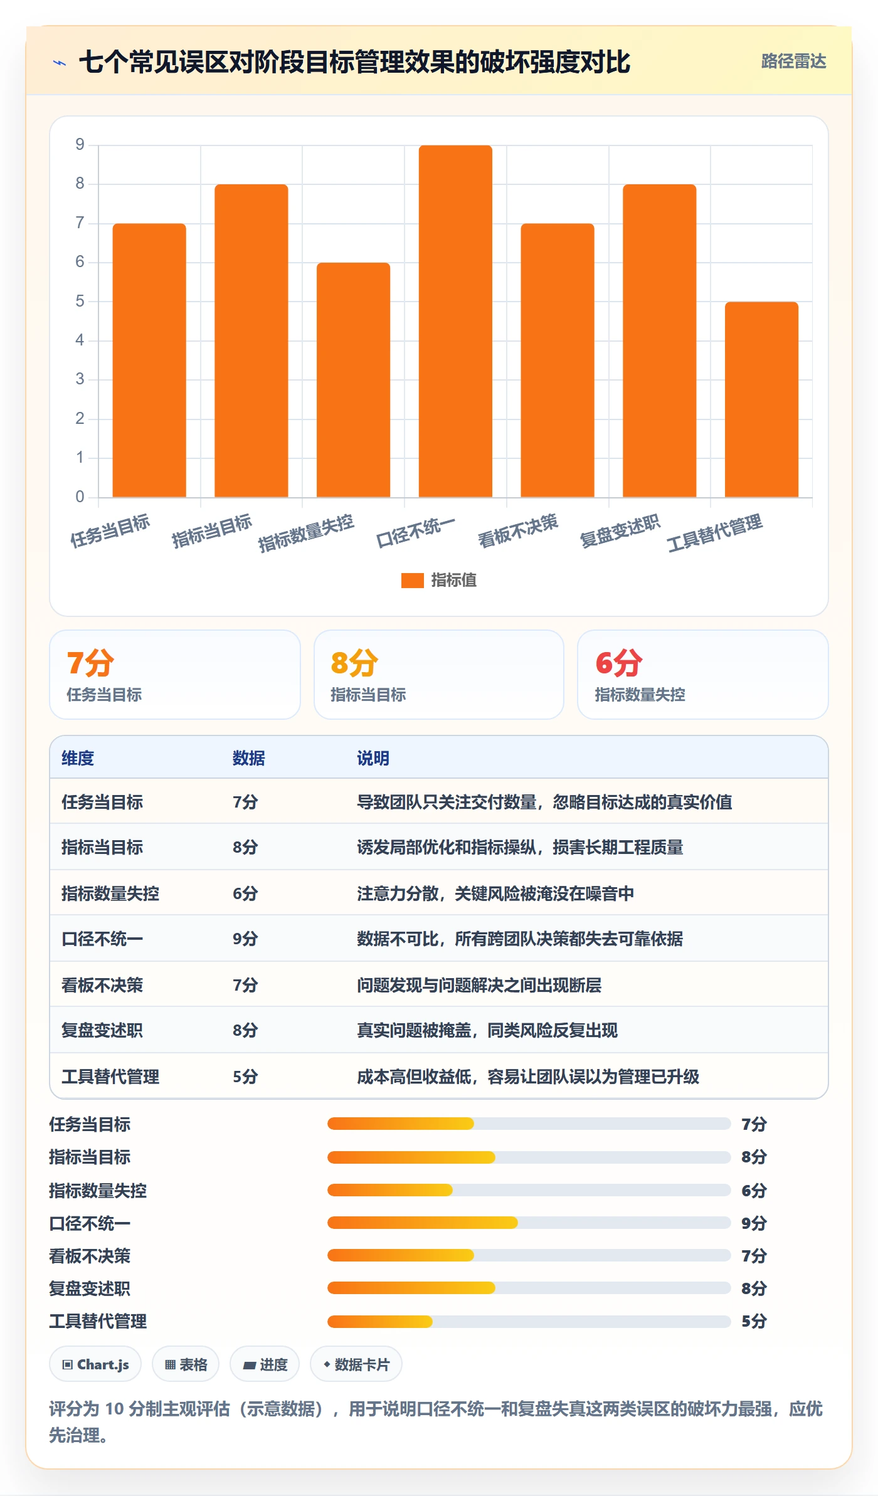This screenshot has height=1496, width=878.
Task: Click the 口径不统一 progress bar
Action: [x=529, y=1223]
